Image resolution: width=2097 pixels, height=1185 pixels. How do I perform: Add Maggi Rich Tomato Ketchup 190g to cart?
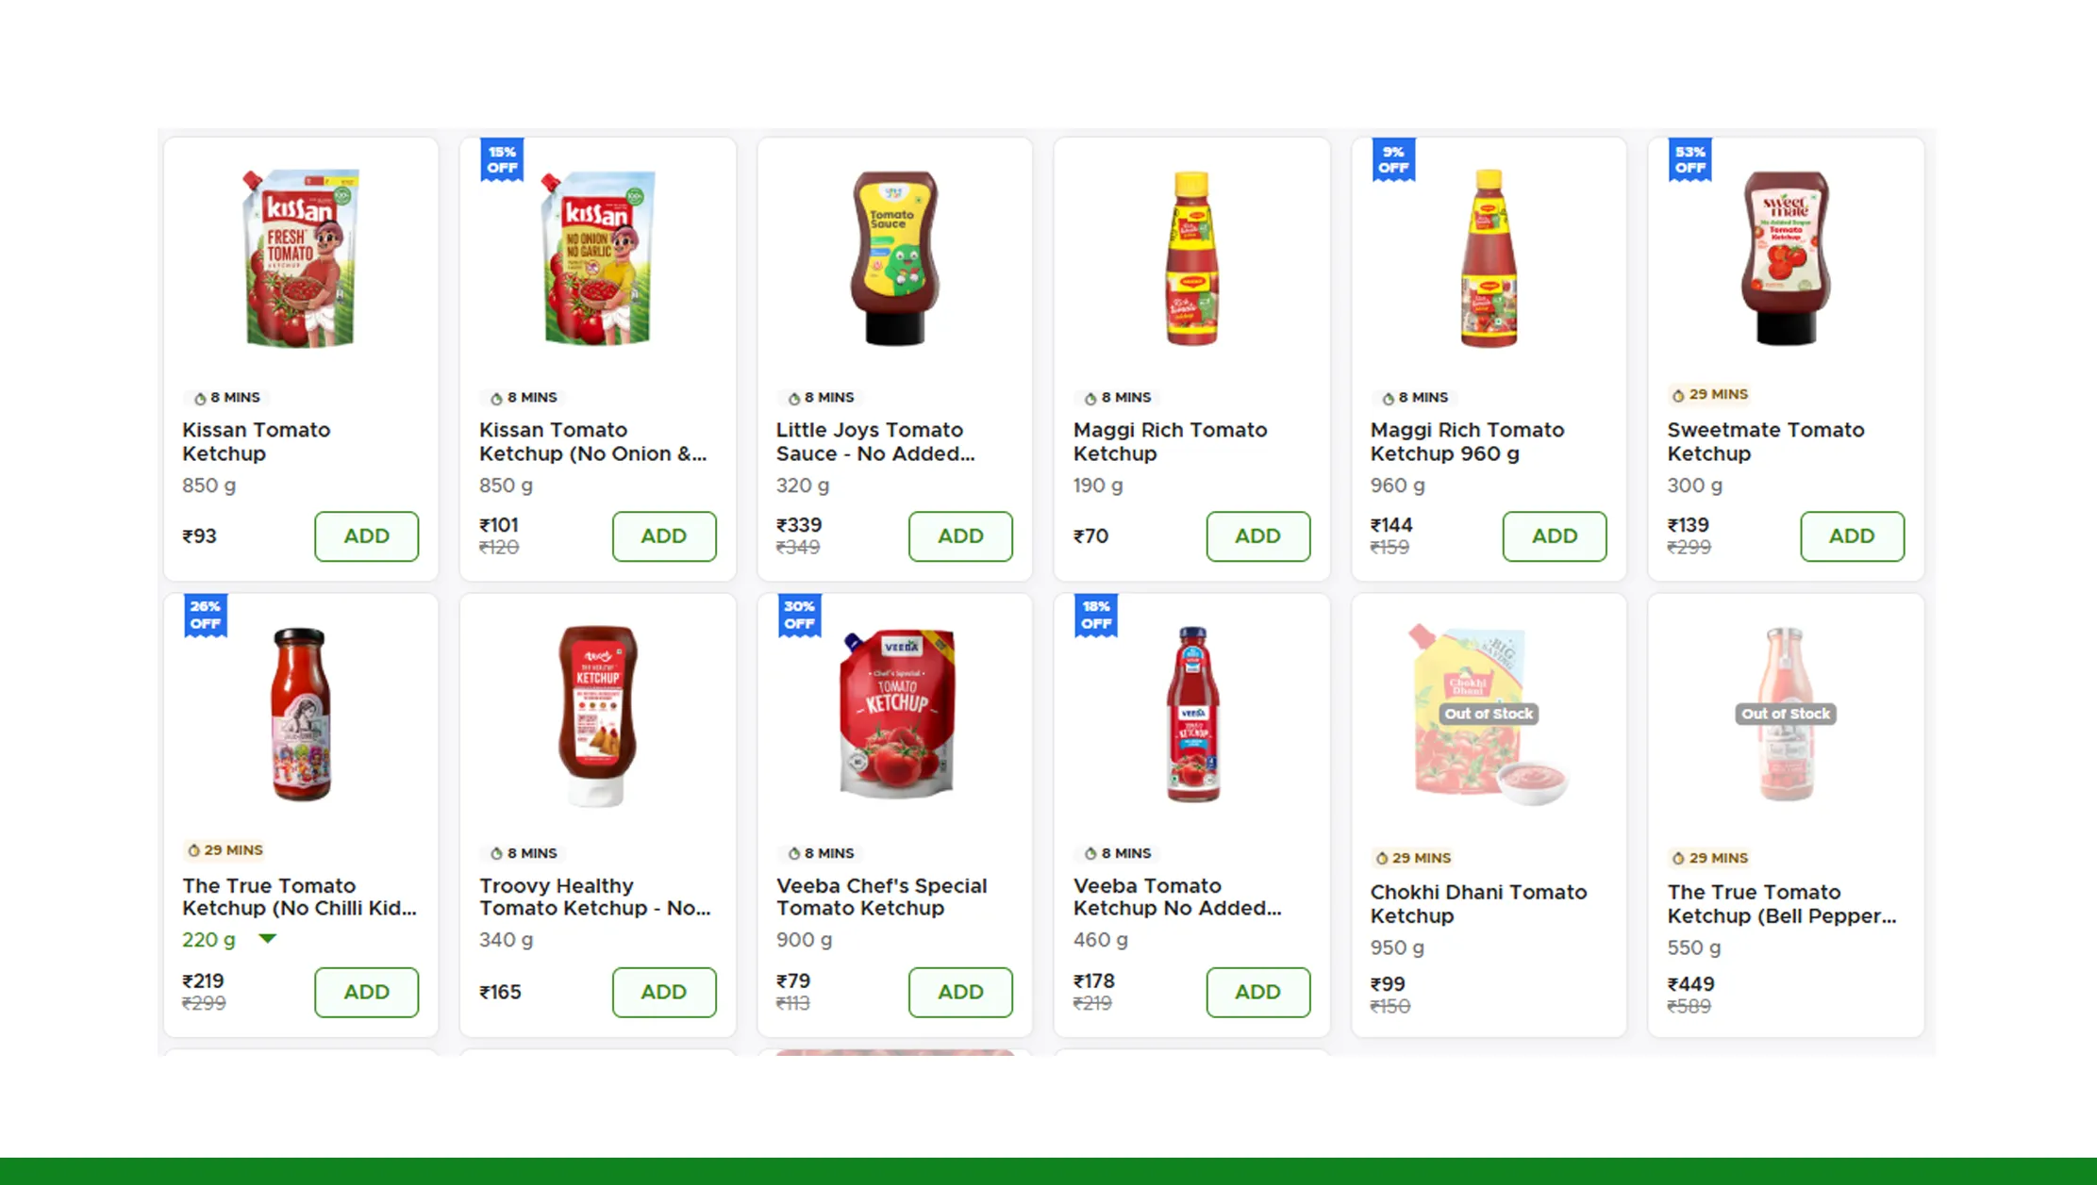point(1257,535)
